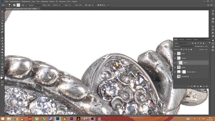Select the bottom IMG layer thumbnail

pos(179,76)
